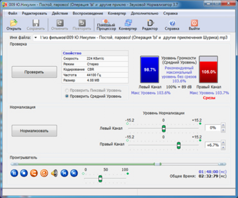The image size is (238, 198).
Task: Click the Нормализовать button
Action: [34, 131]
